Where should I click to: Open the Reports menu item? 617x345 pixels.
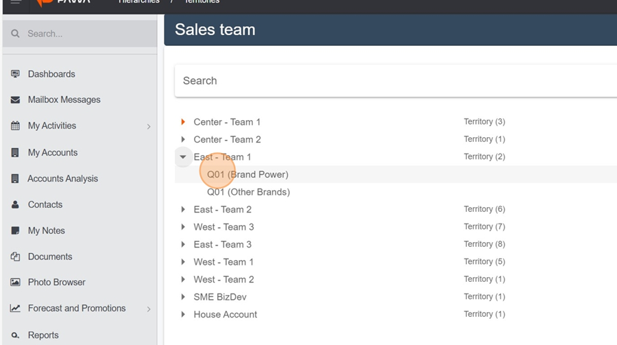coord(43,335)
